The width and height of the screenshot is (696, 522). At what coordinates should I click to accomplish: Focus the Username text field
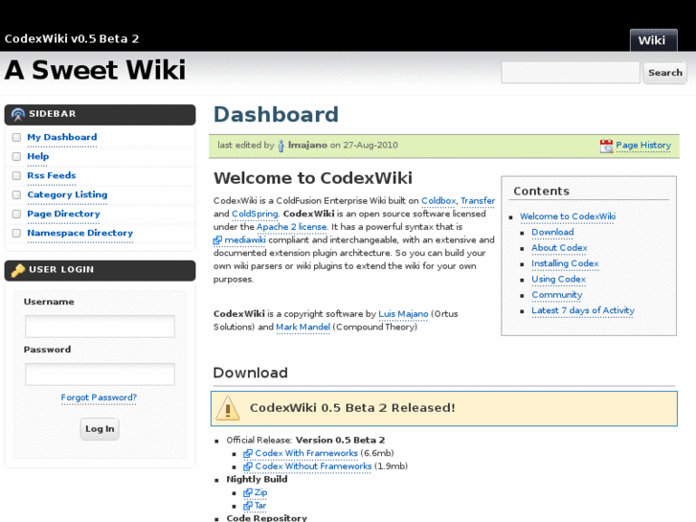click(x=100, y=327)
